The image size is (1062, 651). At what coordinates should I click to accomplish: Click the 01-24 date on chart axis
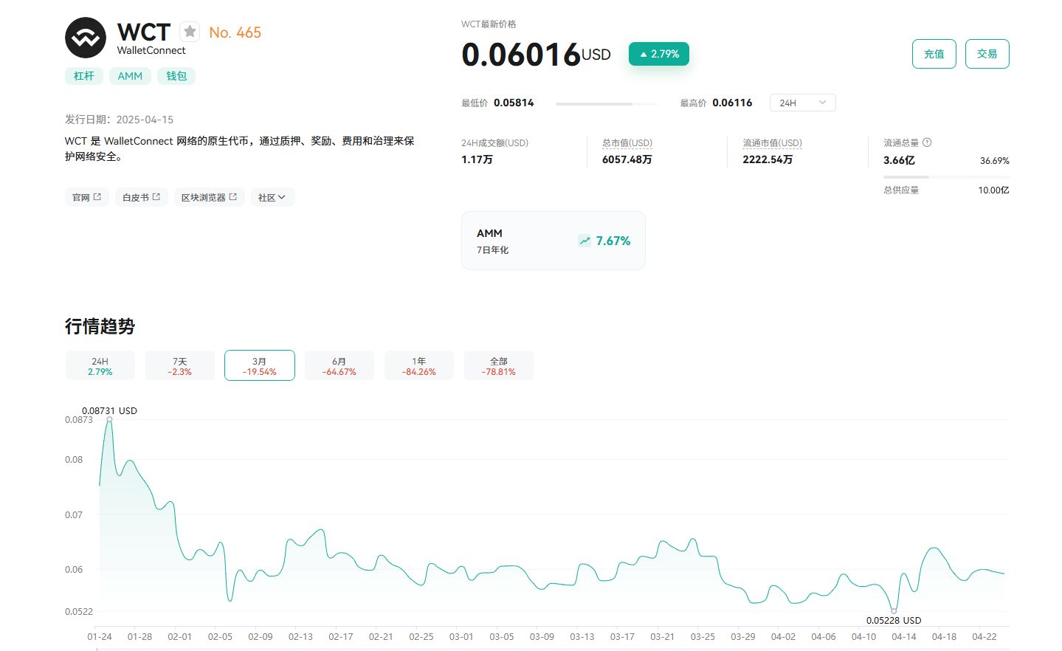pos(100,636)
